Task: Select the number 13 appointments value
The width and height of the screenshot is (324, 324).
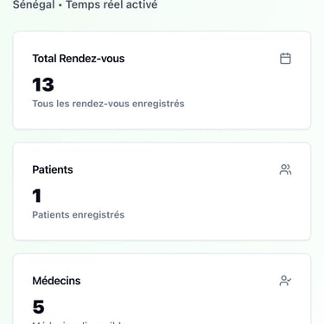Action: (43, 85)
